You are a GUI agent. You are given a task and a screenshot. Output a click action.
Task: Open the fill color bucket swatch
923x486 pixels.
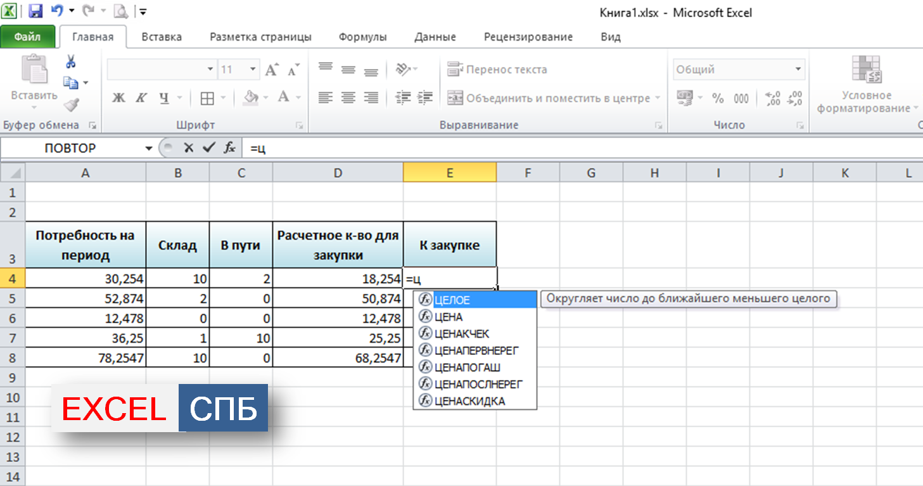pos(251,98)
